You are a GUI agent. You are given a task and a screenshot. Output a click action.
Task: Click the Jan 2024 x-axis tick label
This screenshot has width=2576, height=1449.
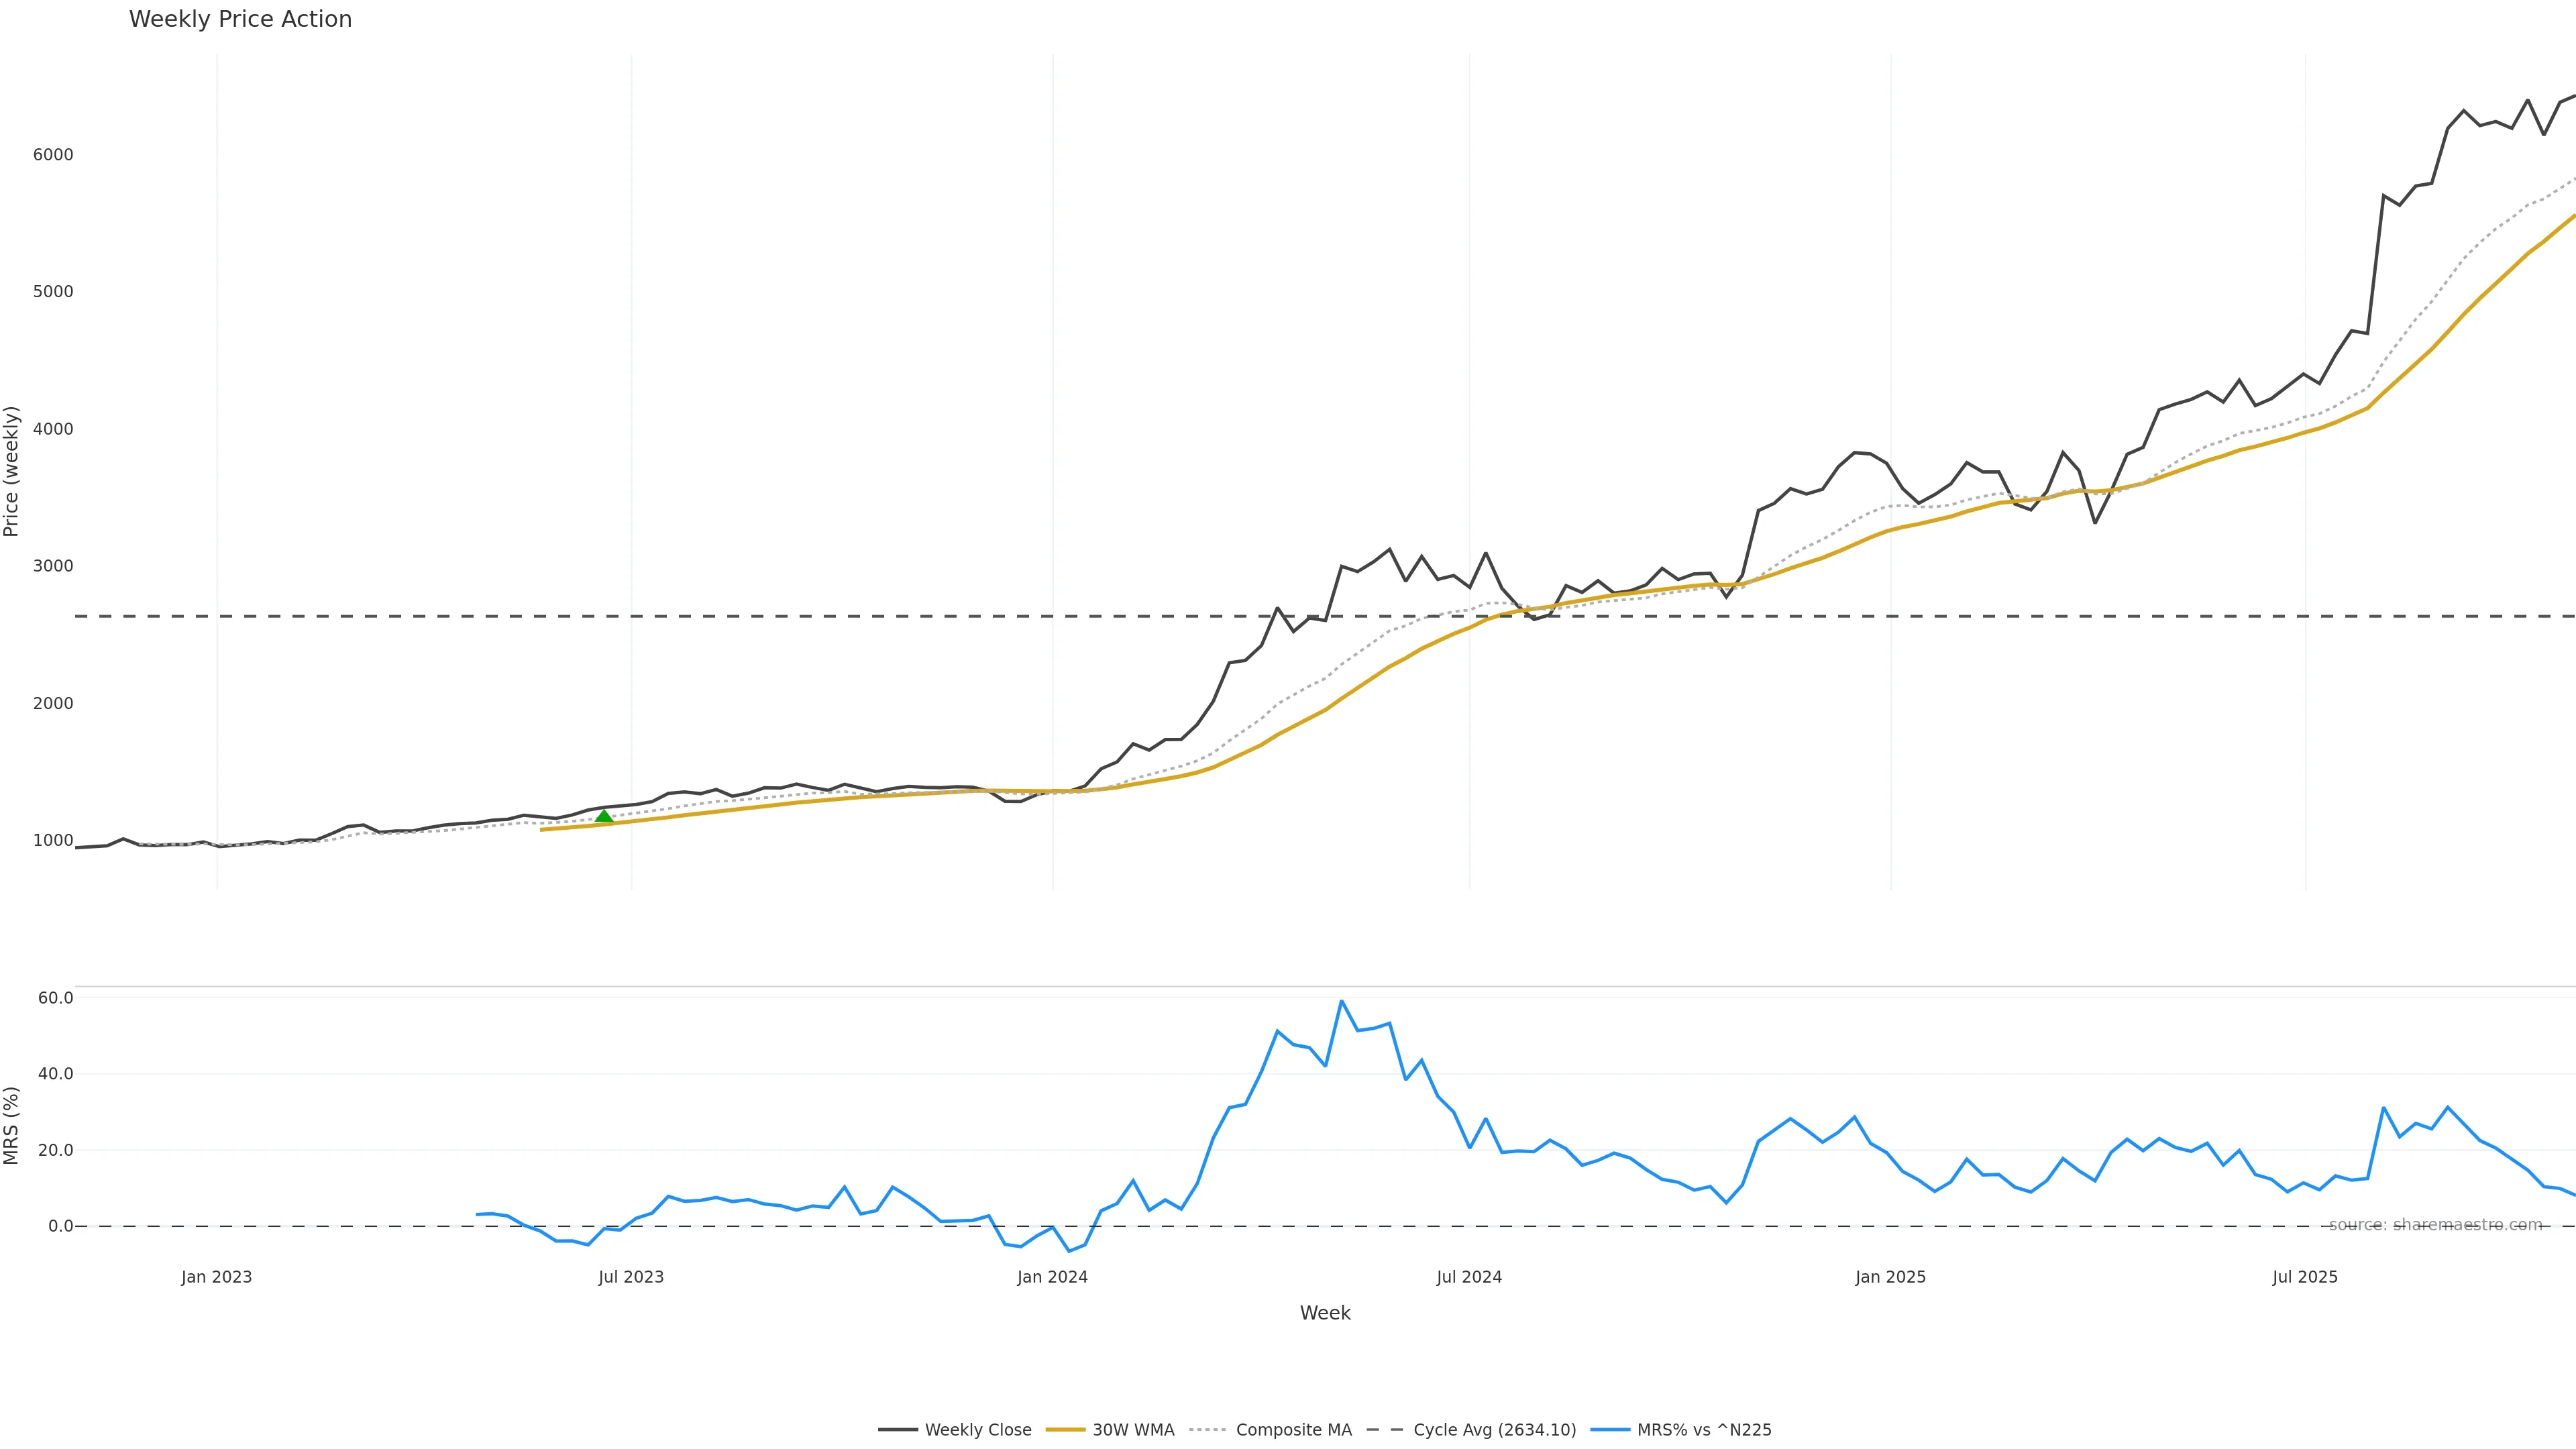(x=1052, y=1277)
